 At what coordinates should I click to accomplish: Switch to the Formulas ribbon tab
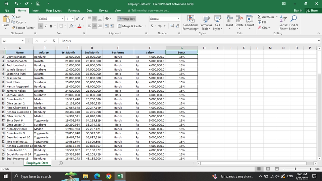point(74,11)
